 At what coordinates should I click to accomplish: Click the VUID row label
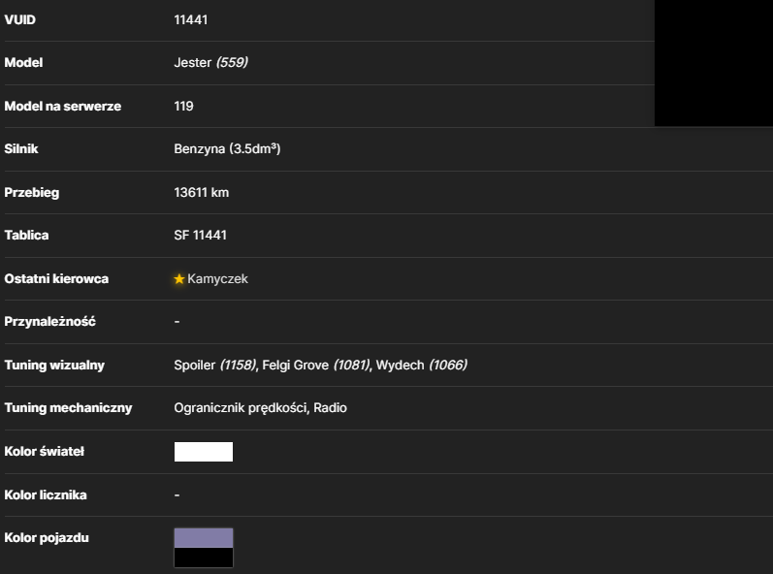tap(19, 19)
